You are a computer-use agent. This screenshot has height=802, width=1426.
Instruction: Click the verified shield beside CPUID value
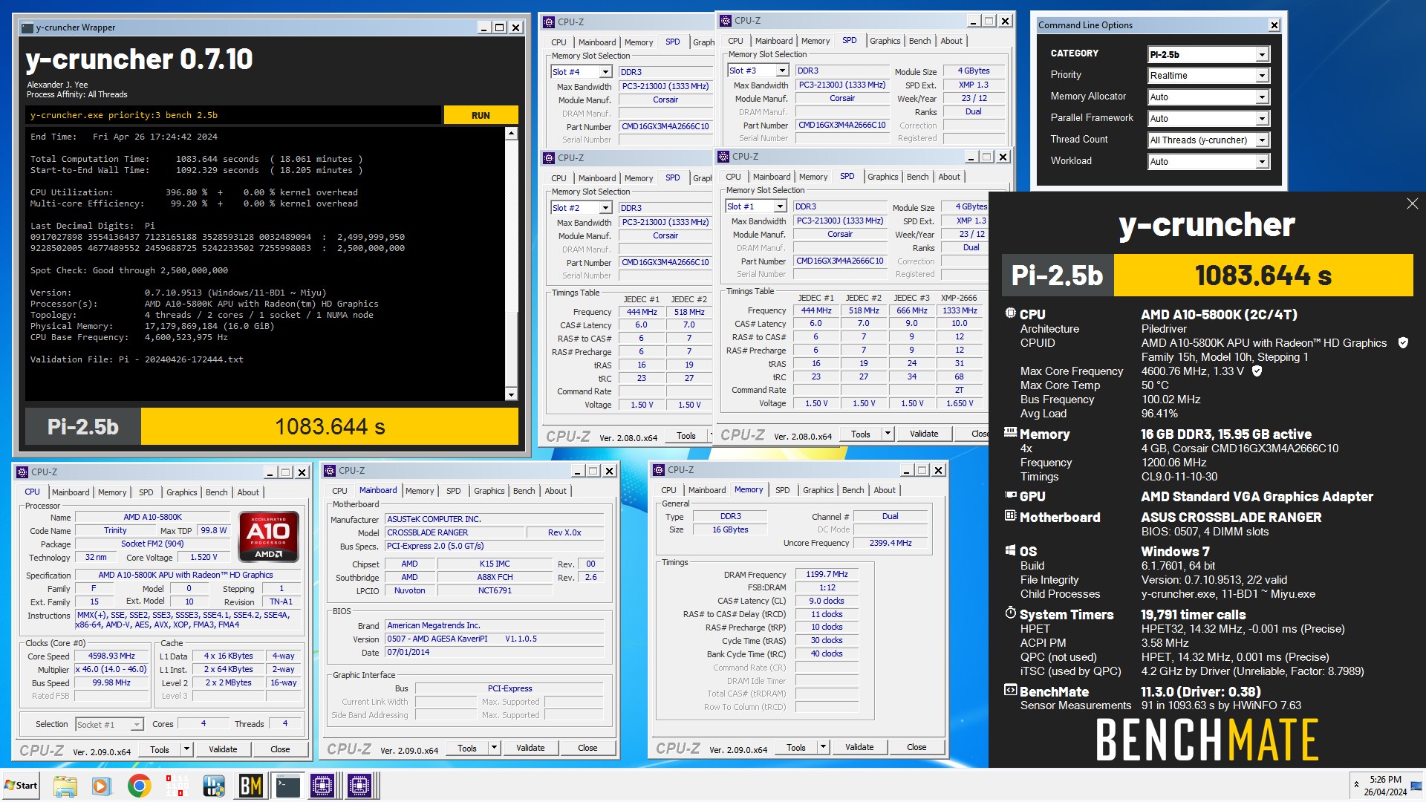pyautogui.click(x=1403, y=342)
